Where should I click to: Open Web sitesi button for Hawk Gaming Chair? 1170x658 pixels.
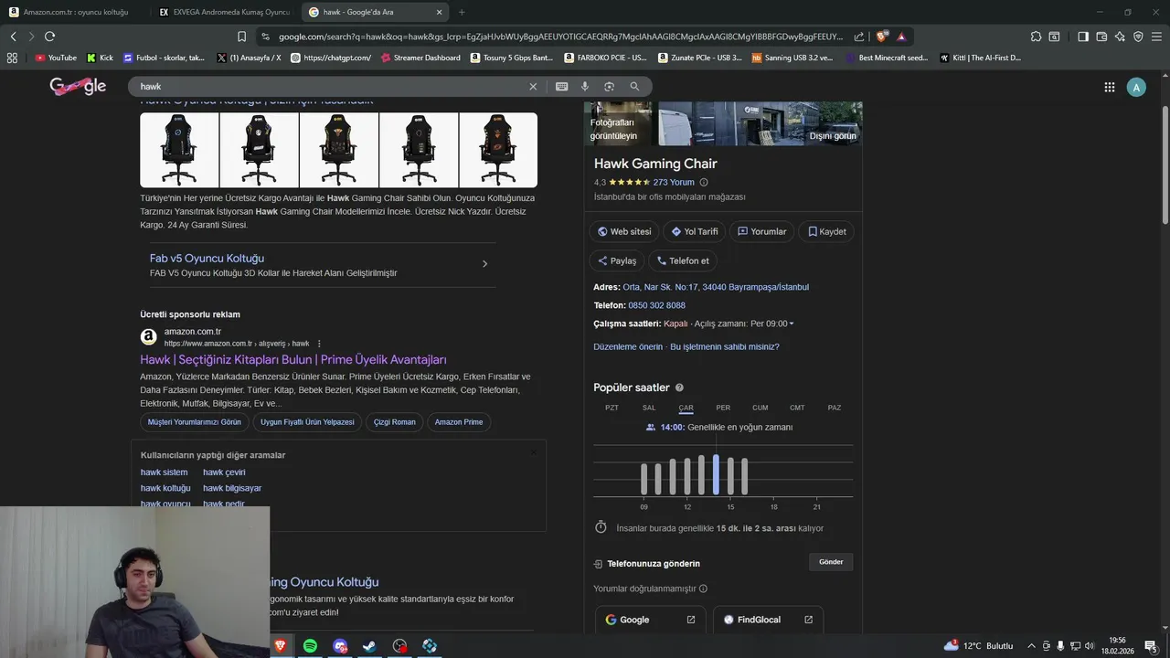point(624,231)
